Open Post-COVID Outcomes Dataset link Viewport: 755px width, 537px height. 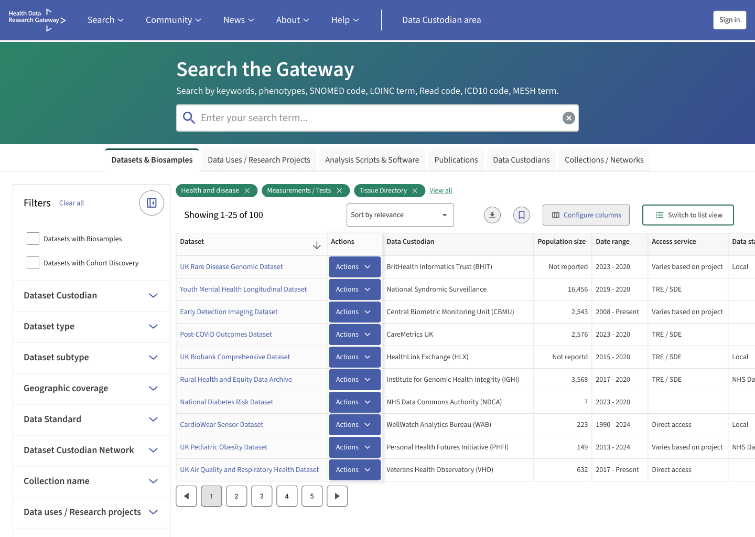(x=226, y=335)
